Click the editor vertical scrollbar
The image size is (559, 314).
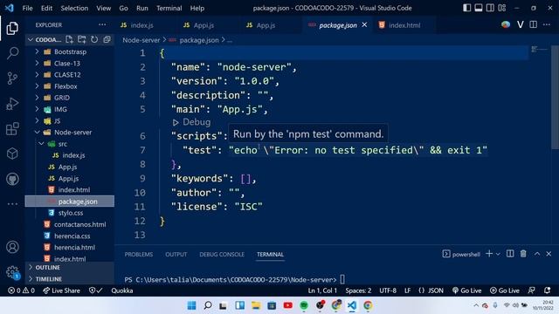(555, 98)
